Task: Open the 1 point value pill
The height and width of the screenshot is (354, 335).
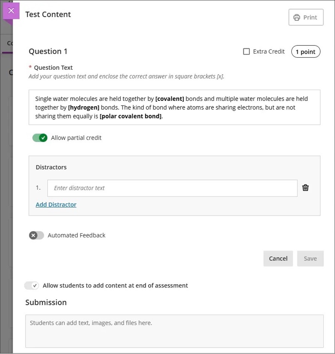Action: pyautogui.click(x=305, y=52)
